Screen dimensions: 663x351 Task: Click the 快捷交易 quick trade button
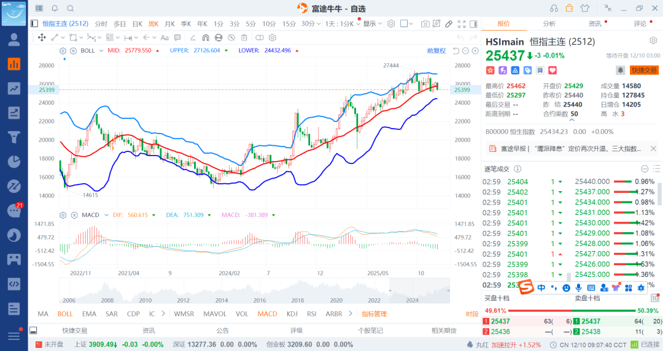(x=644, y=70)
